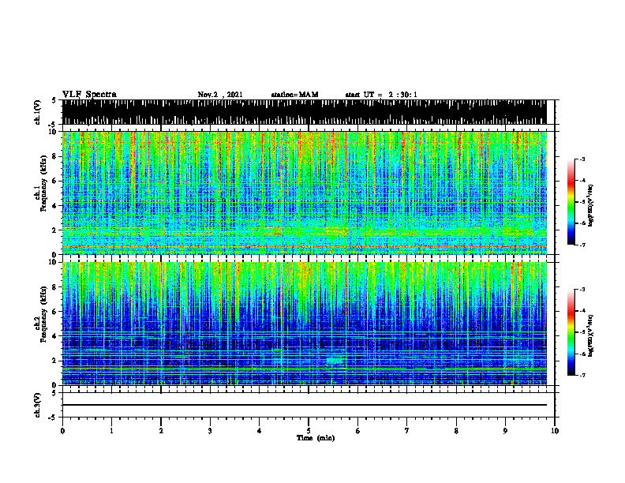
Task: Click inside the ch.2 frequency spectrogram
Action: tap(304, 324)
